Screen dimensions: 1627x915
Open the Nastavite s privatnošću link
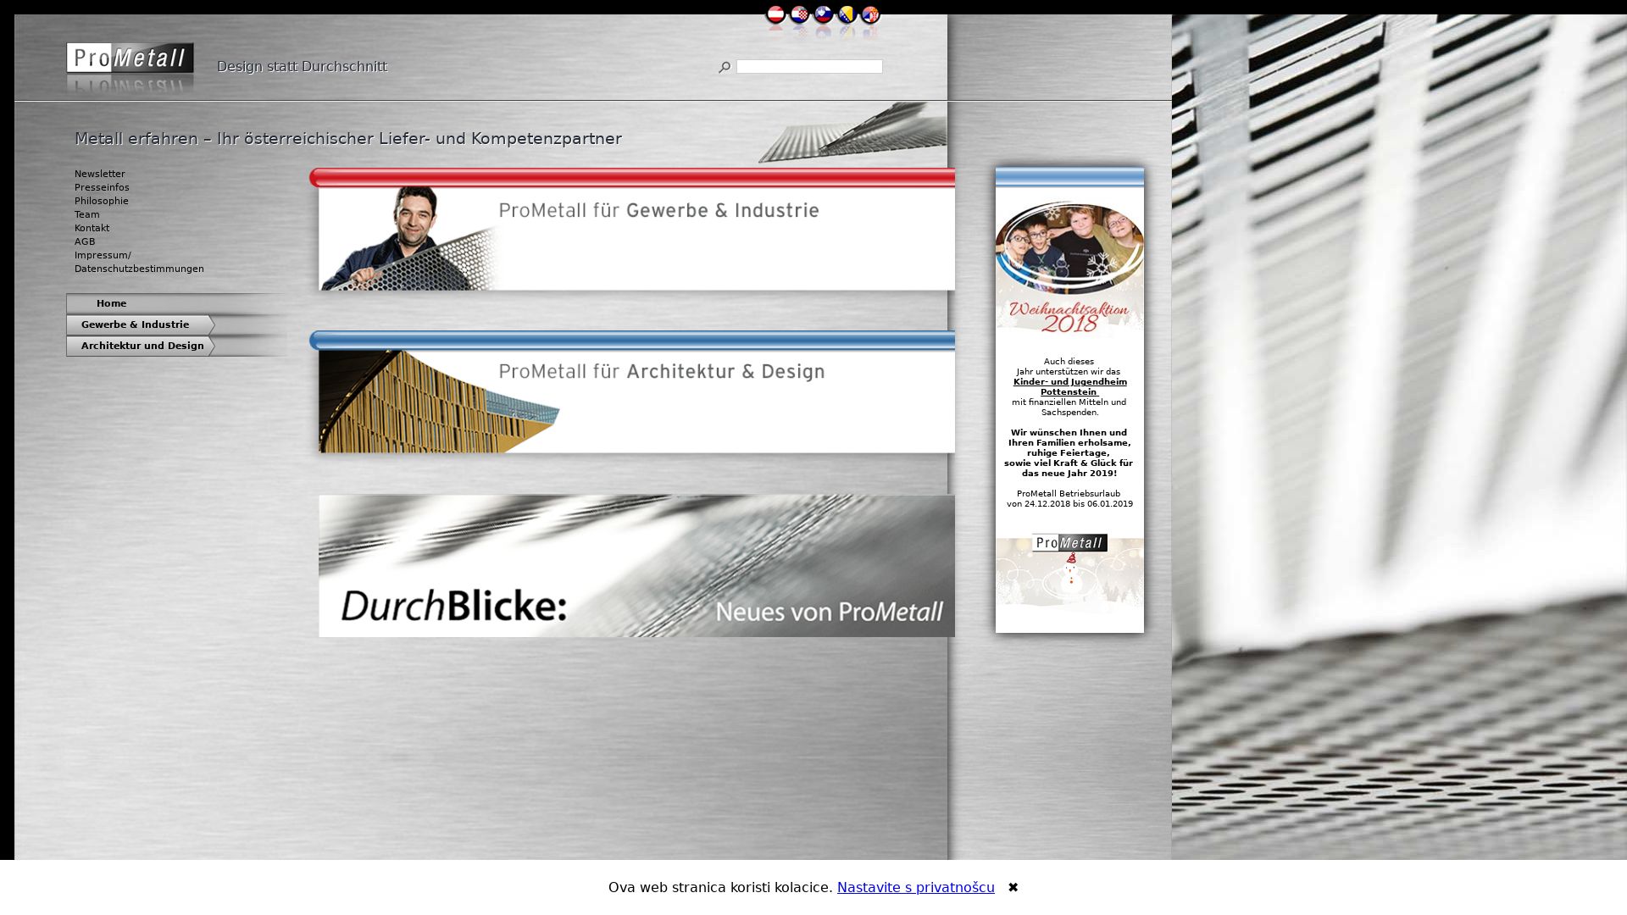[x=915, y=887]
